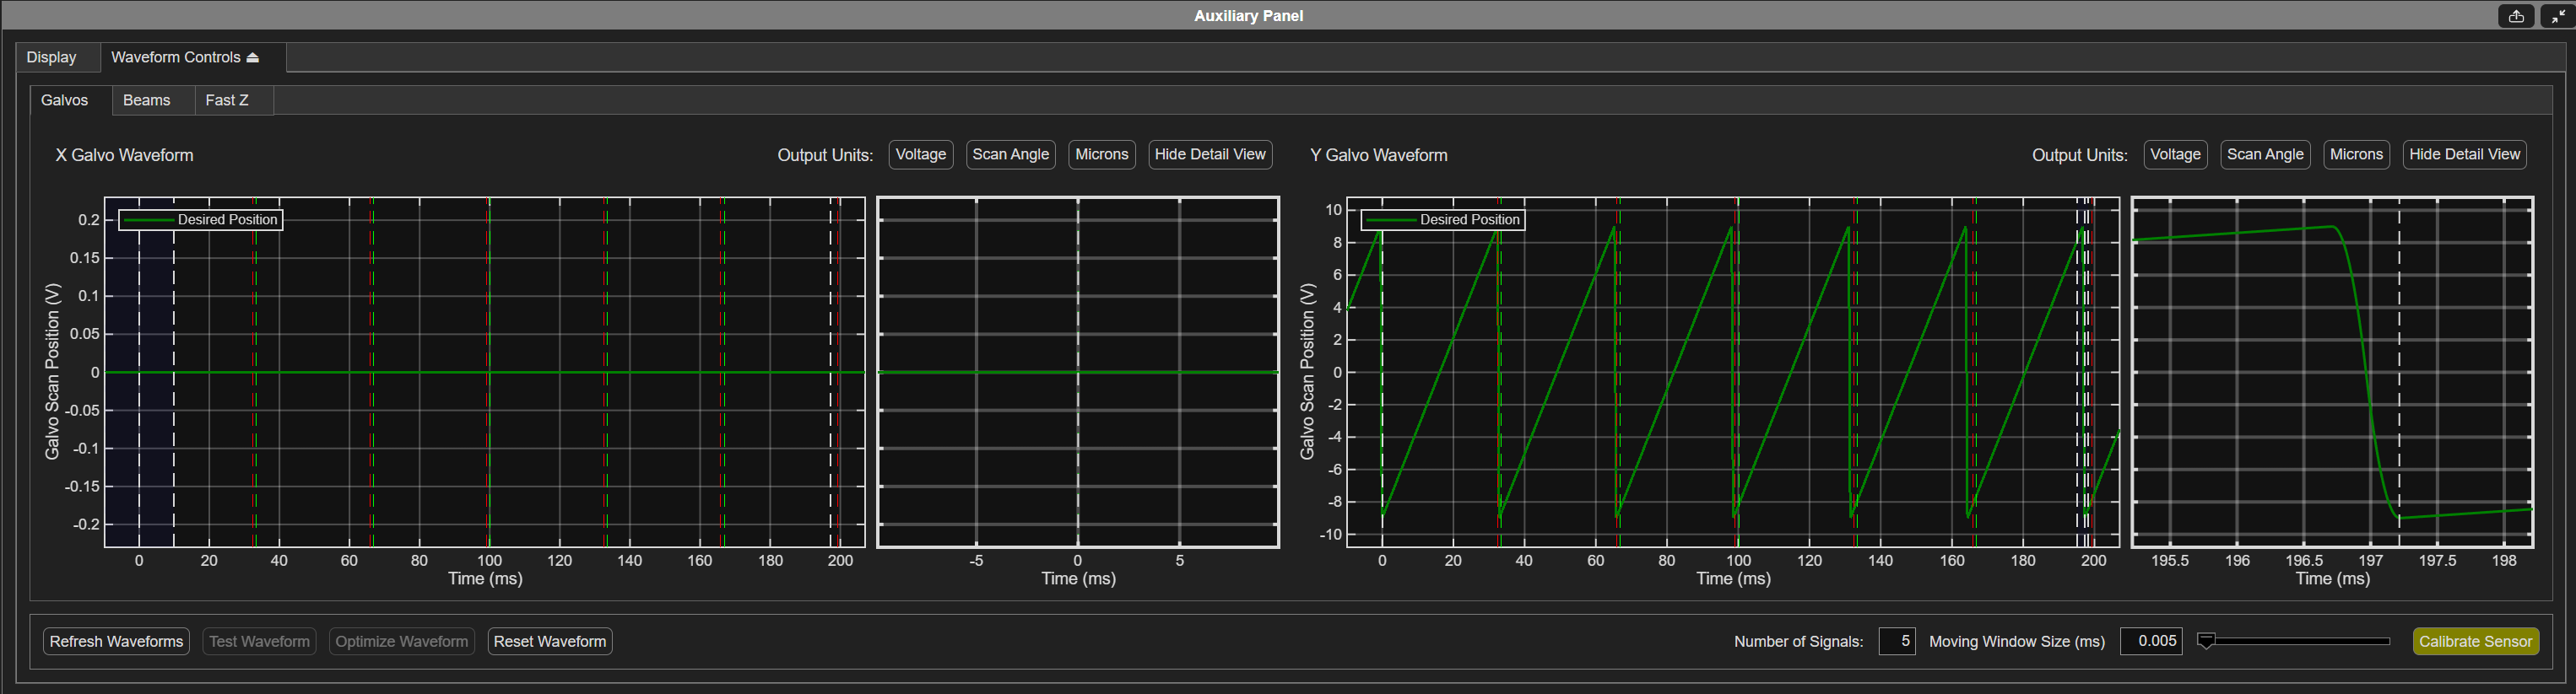Click the Refresh Waveforms button

(117, 641)
